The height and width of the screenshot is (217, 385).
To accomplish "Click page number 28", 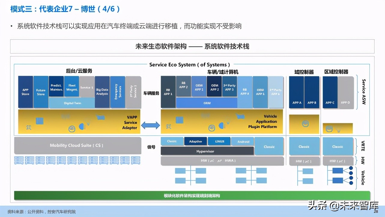I will coord(376,212).
